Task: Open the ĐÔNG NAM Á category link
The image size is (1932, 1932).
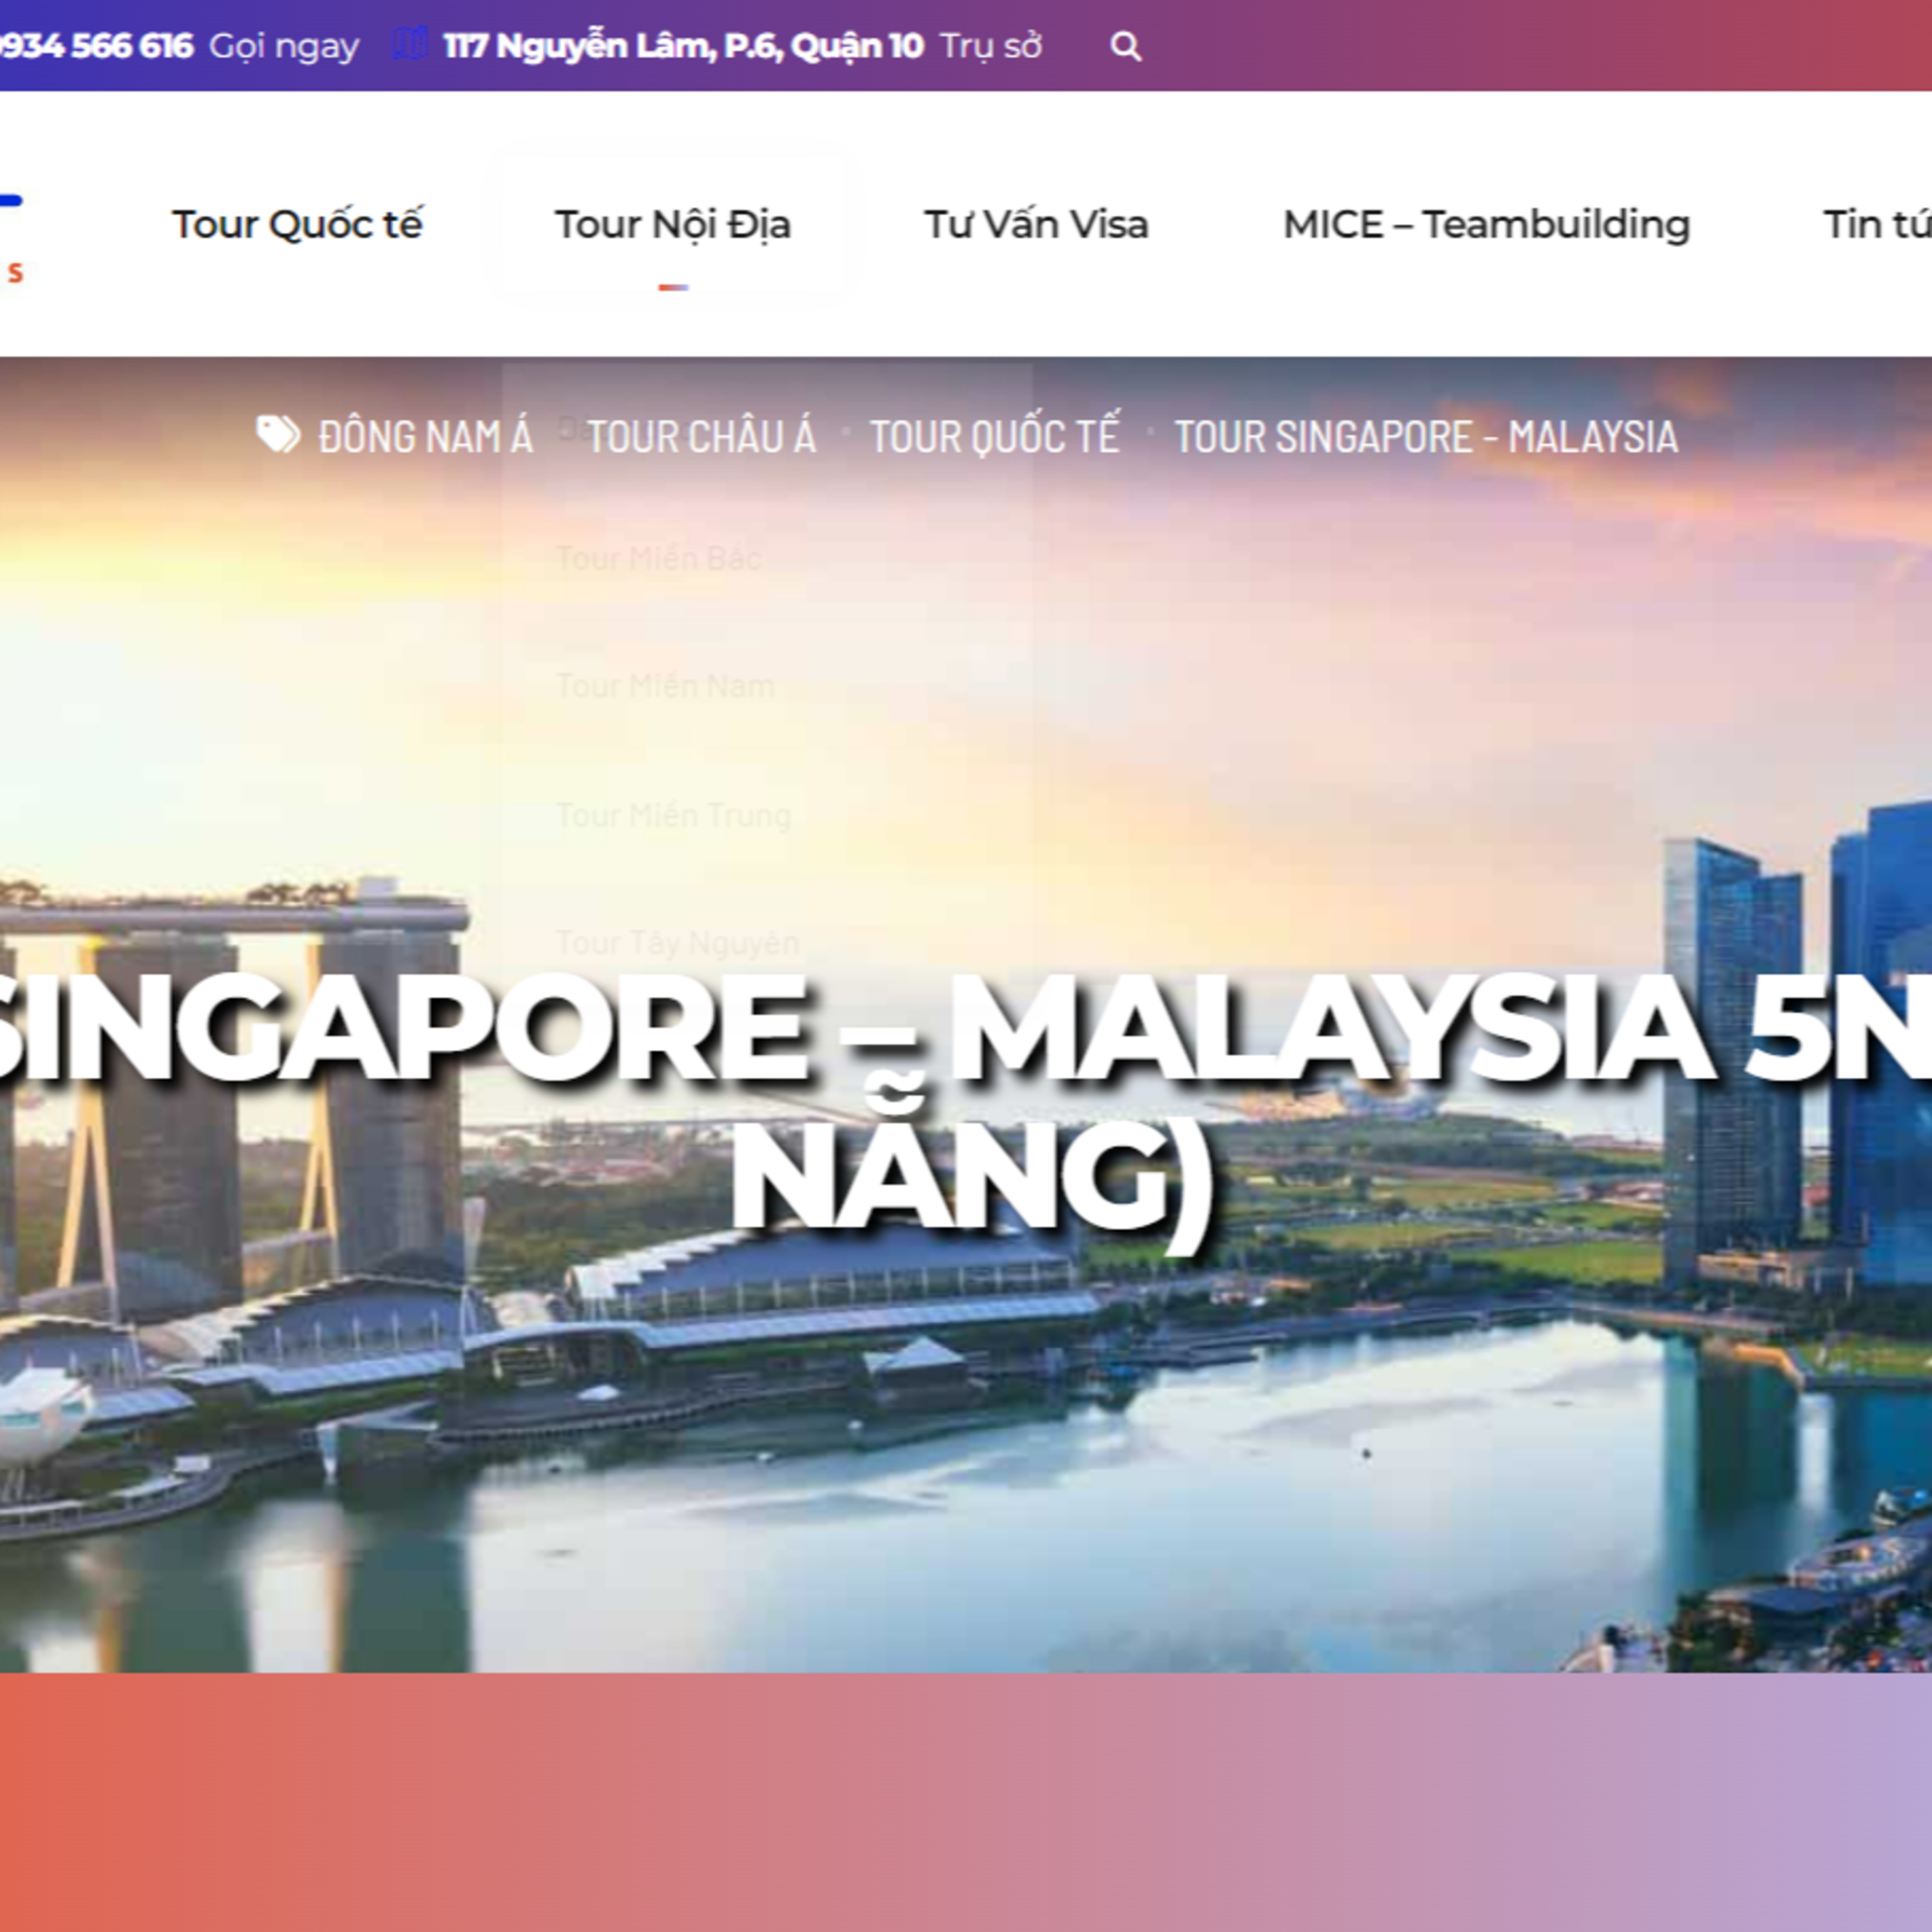Action: pos(425,437)
